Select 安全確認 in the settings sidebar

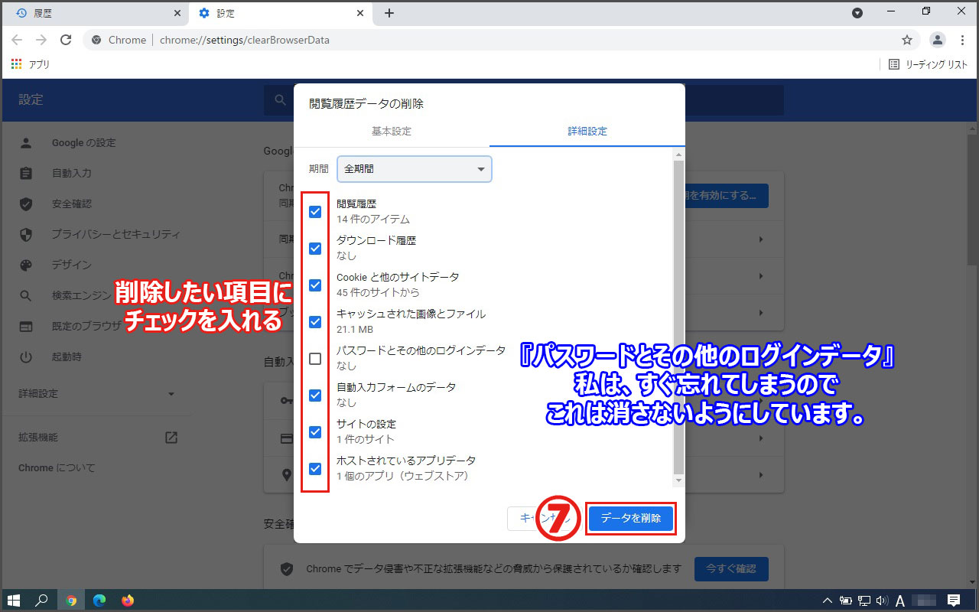point(72,204)
